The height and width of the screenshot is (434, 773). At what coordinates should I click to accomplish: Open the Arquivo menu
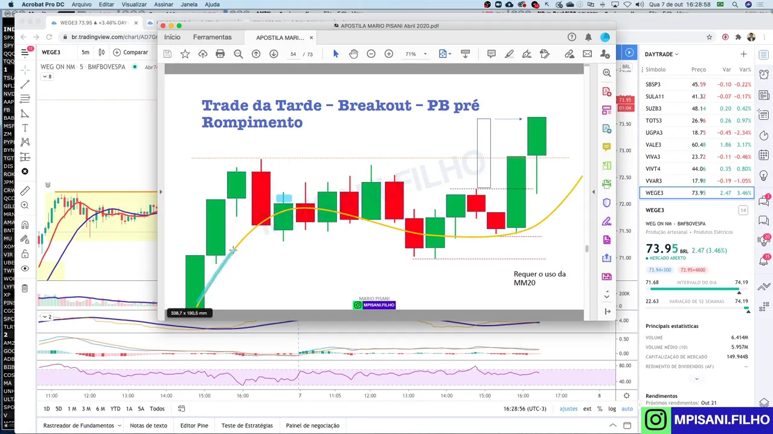82,4
